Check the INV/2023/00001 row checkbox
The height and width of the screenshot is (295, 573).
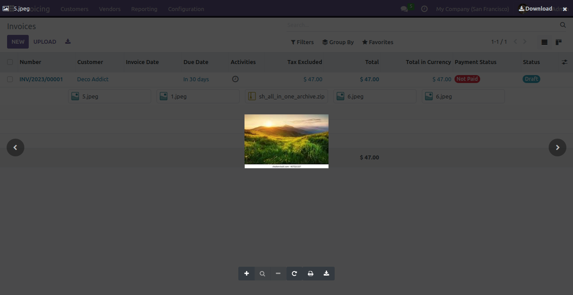[10, 79]
